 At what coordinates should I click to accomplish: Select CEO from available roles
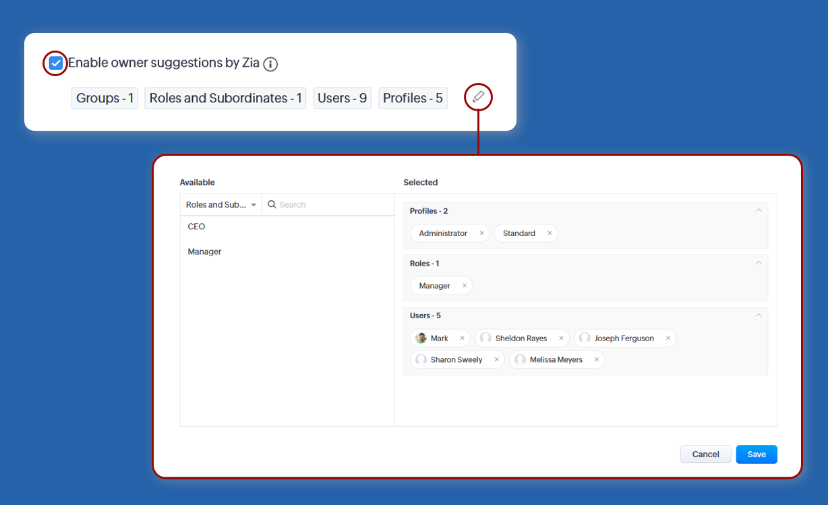pyautogui.click(x=196, y=227)
